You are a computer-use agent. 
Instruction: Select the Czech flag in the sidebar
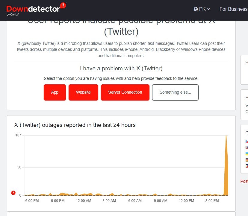247,141
